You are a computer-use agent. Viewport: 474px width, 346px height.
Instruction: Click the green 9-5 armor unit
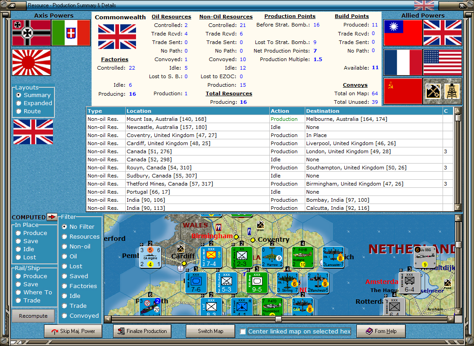coord(257,283)
